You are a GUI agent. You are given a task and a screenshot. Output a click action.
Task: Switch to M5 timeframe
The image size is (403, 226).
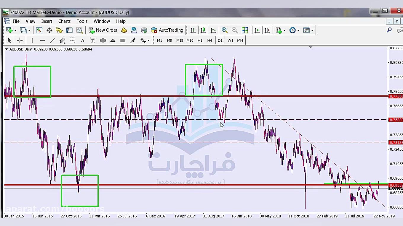pos(169,40)
